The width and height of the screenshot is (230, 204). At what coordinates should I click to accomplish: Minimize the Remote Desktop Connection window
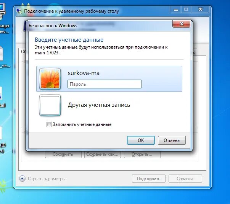[x=176, y=10]
